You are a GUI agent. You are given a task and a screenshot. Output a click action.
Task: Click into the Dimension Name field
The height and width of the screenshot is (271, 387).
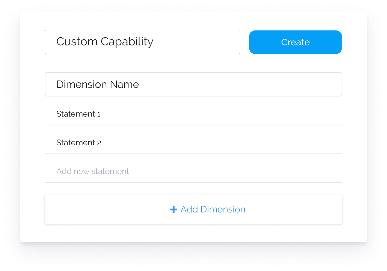click(193, 84)
